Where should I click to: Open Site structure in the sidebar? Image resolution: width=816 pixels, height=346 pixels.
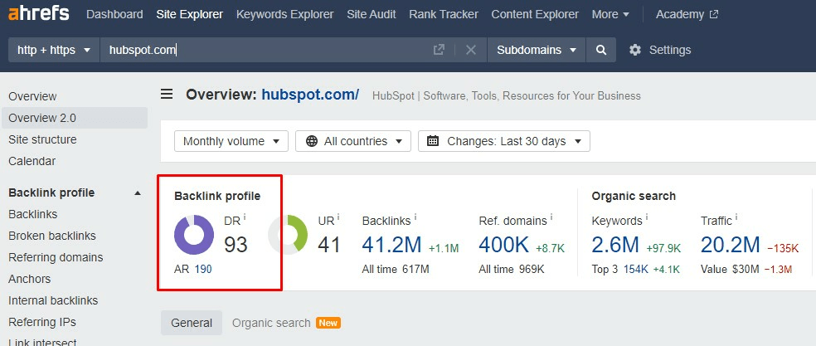(x=42, y=139)
